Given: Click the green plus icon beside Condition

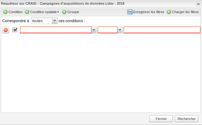Looking at the screenshot, I should (x=5, y=12).
